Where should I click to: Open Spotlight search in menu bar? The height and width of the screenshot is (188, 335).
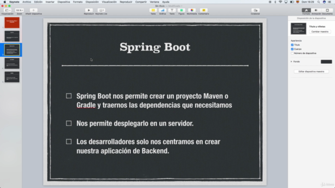(x=319, y=2)
